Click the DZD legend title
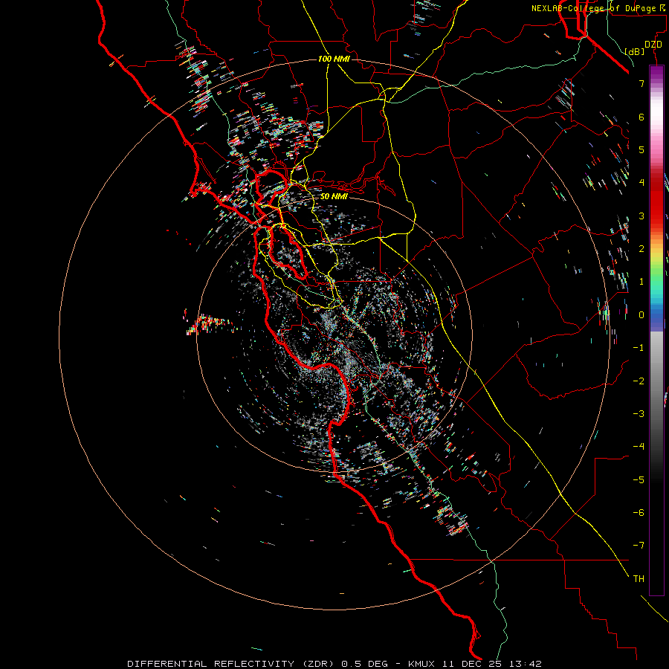The image size is (669, 669). click(653, 45)
